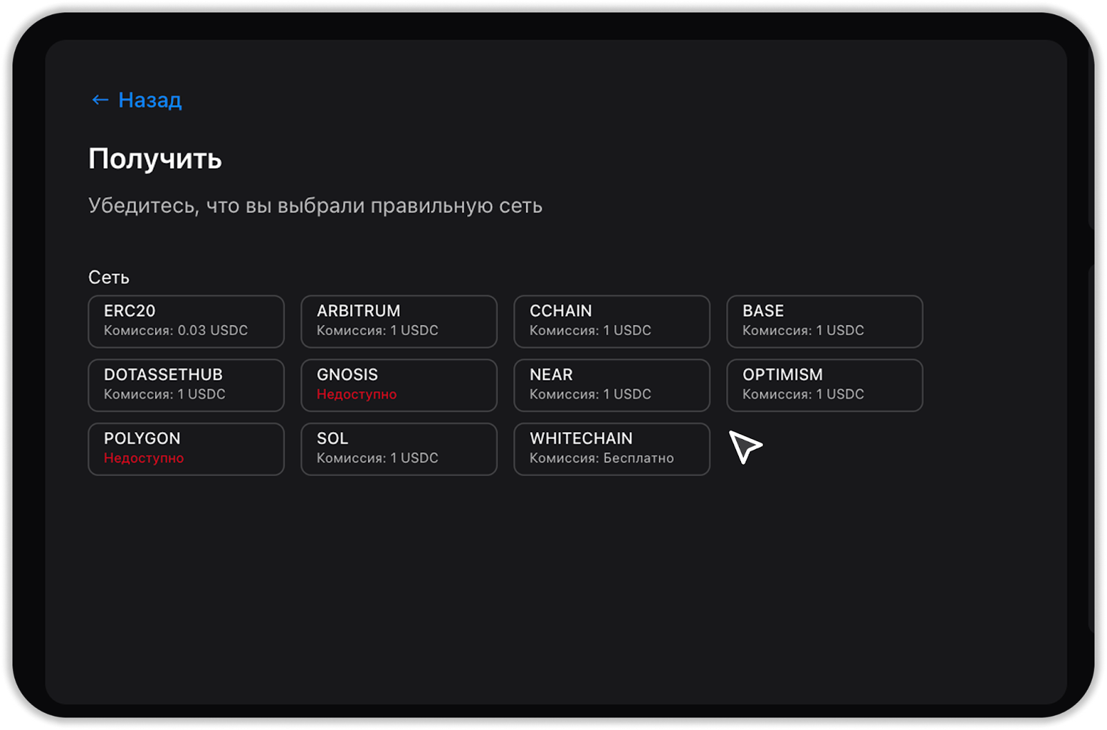The width and height of the screenshot is (1107, 730).
Task: Choose the ARBITRUM network
Action: (399, 321)
